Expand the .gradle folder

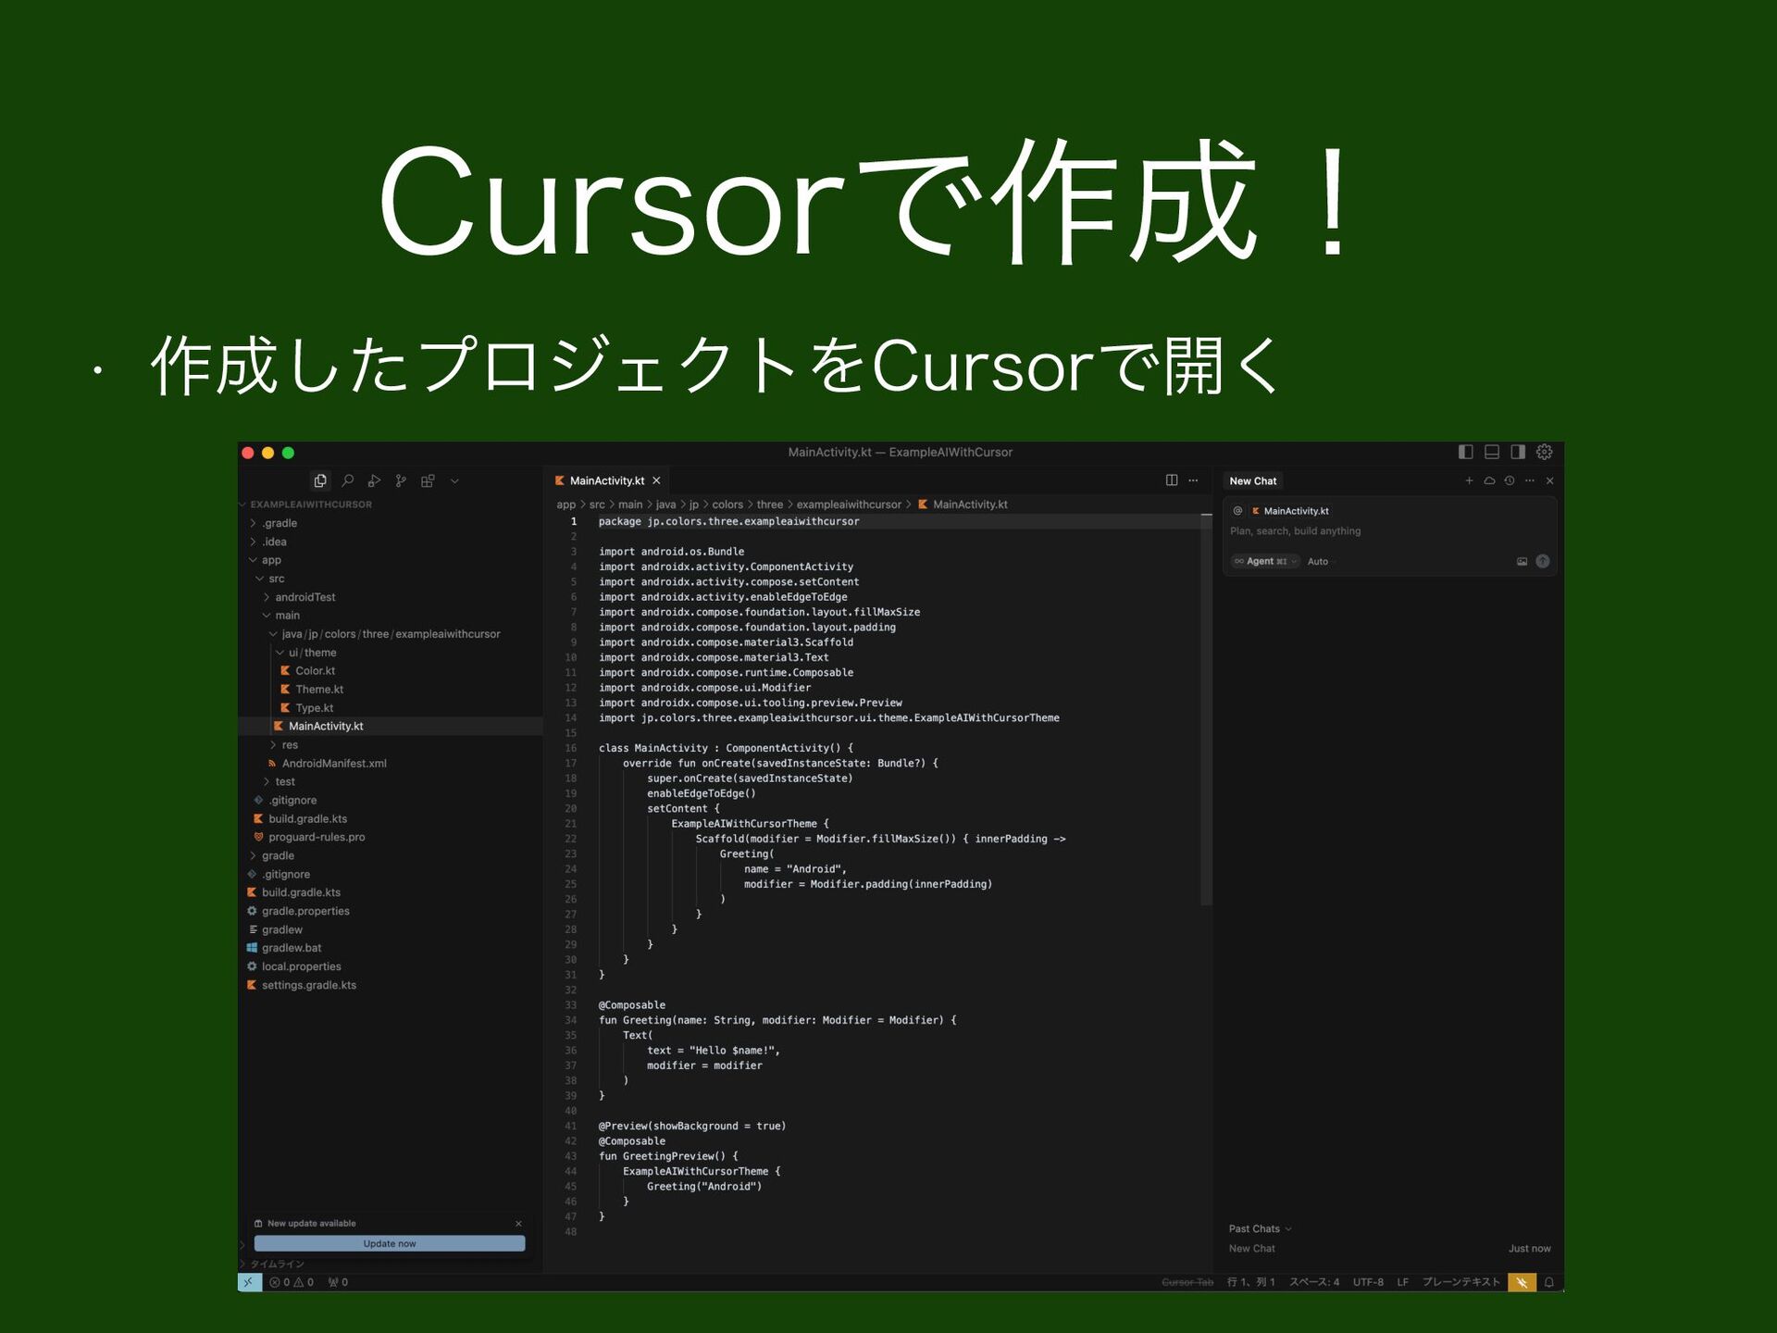pyautogui.click(x=389, y=523)
